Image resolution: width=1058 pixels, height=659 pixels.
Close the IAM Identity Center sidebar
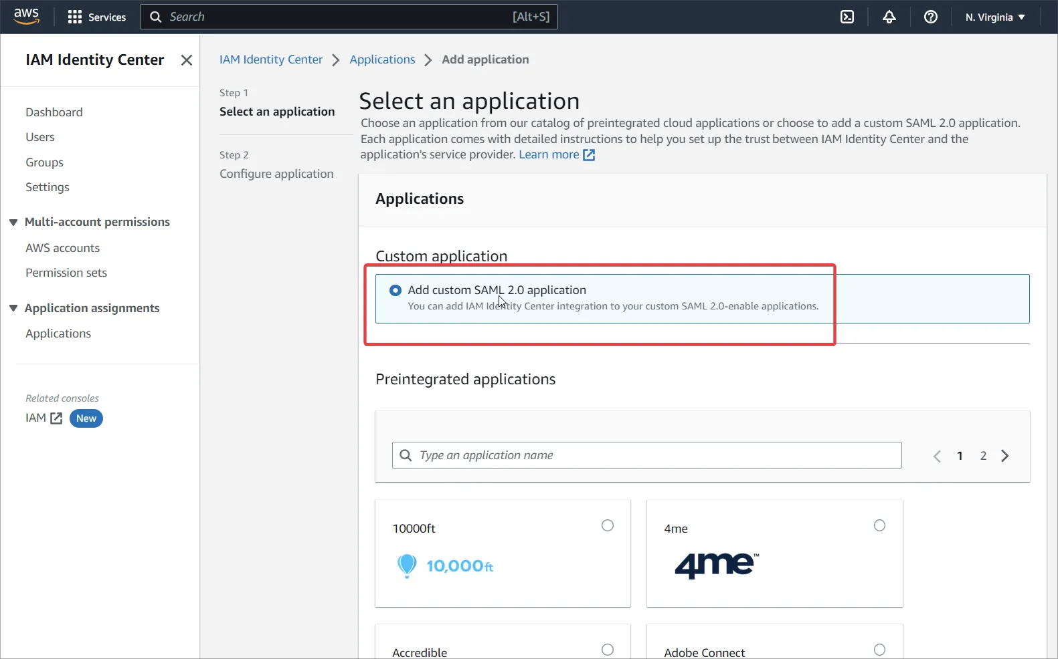coord(187,60)
